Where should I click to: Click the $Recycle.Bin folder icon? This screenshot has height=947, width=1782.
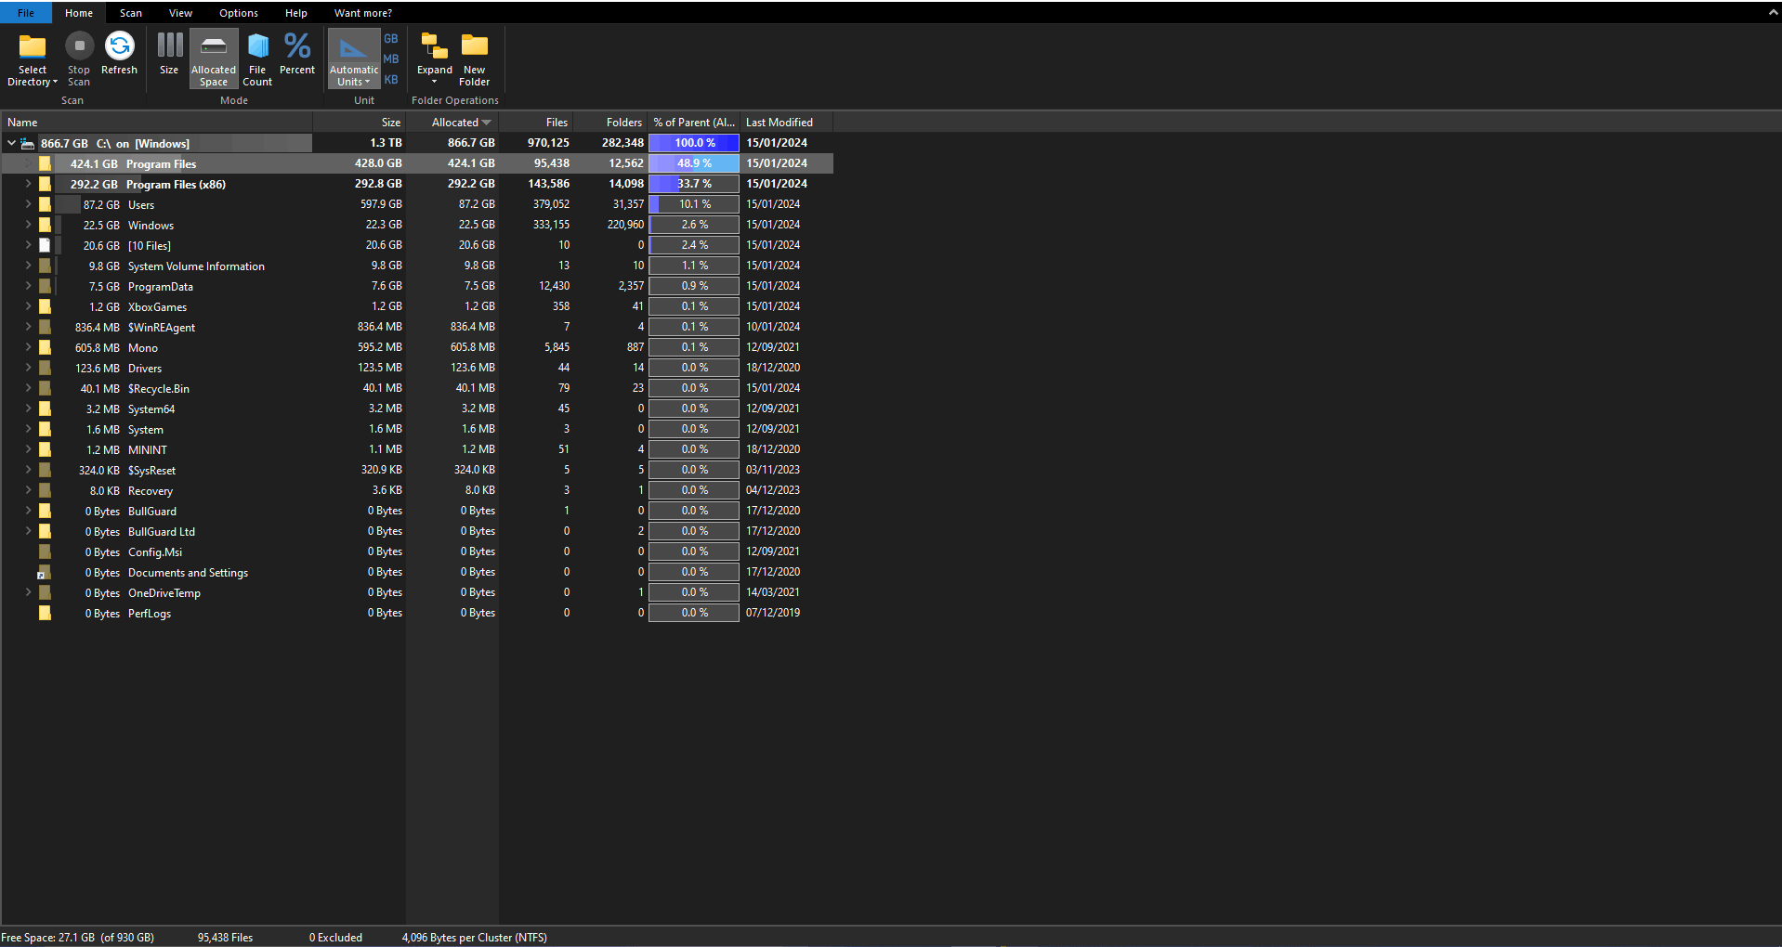coord(45,388)
